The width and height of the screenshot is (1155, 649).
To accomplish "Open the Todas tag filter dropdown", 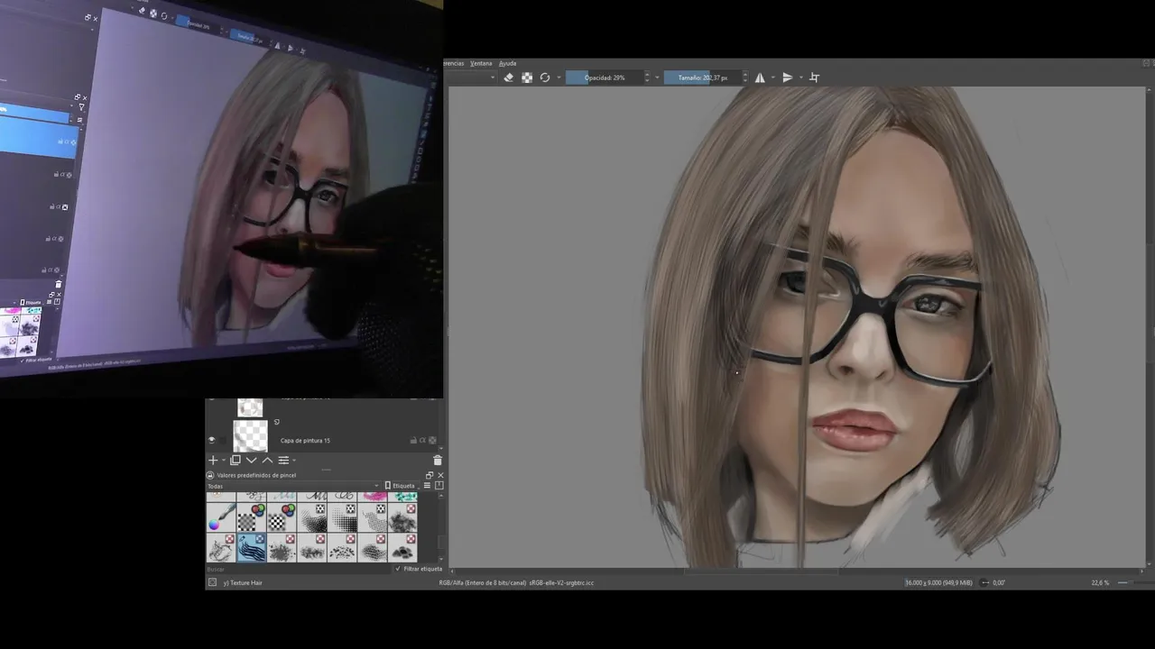I will (293, 486).
